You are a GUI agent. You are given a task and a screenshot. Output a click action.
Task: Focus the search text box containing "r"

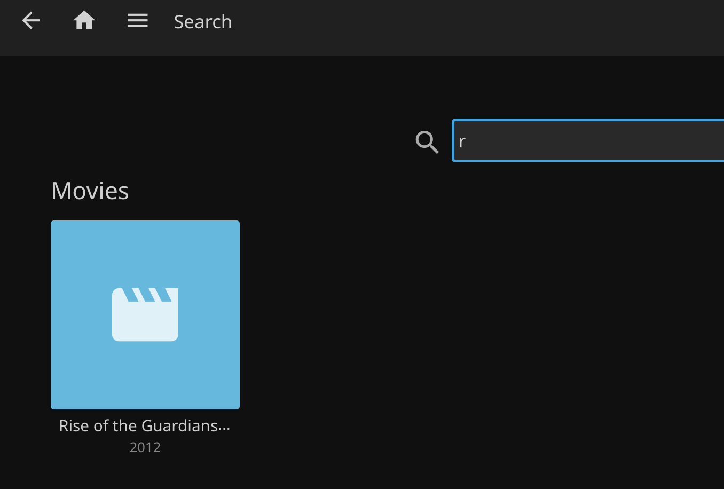[587, 141]
